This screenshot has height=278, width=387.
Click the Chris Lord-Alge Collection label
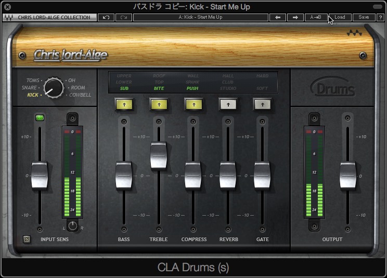pos(54,18)
